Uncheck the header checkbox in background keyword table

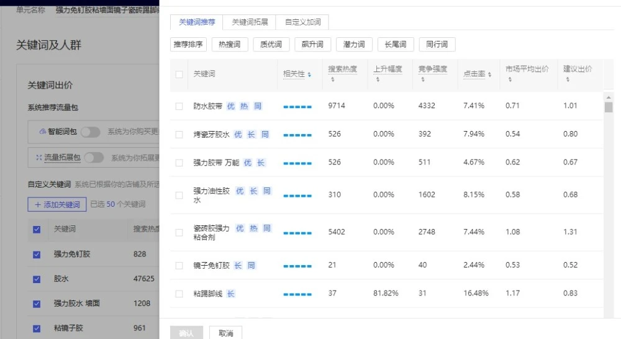coord(37,229)
